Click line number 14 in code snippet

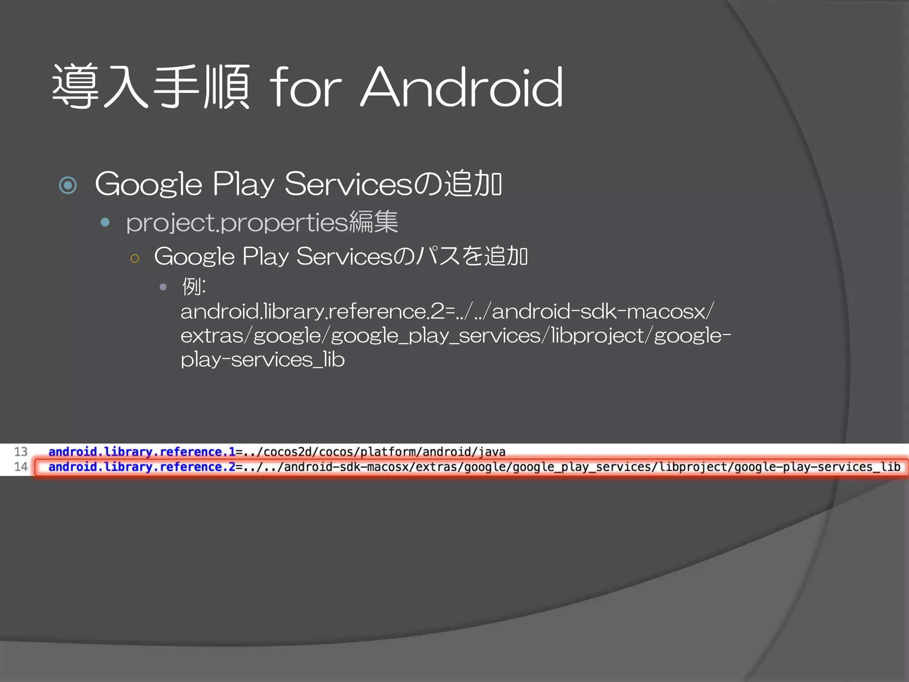pyautogui.click(x=21, y=467)
